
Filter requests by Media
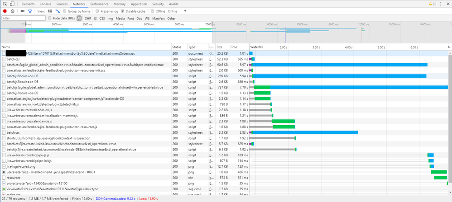click(x=120, y=19)
